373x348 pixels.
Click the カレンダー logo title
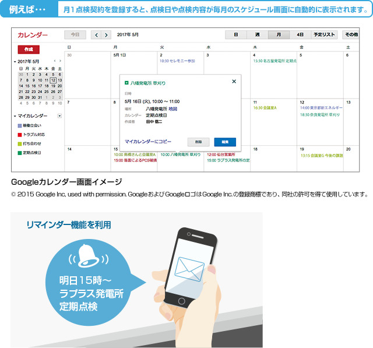(x=33, y=35)
